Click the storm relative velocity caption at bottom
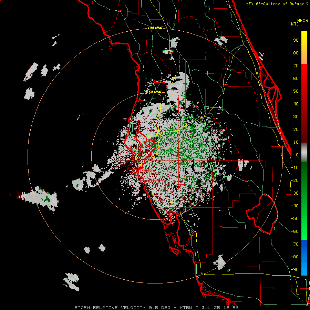Viewport: 310px width, 310px height. pos(156,308)
